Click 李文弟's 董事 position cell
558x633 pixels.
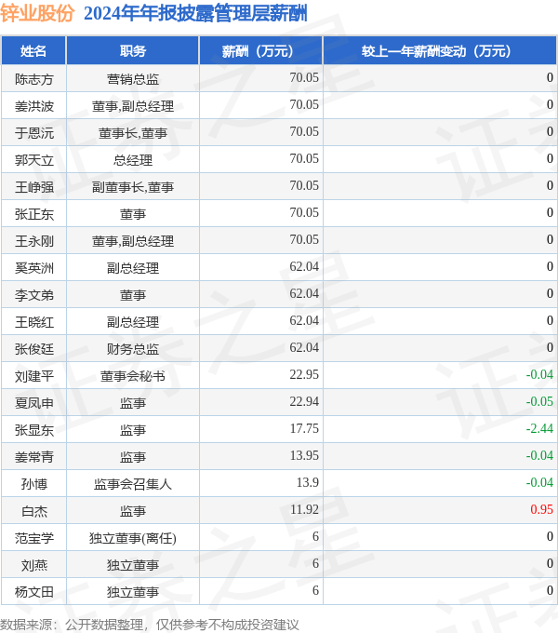[x=133, y=295]
